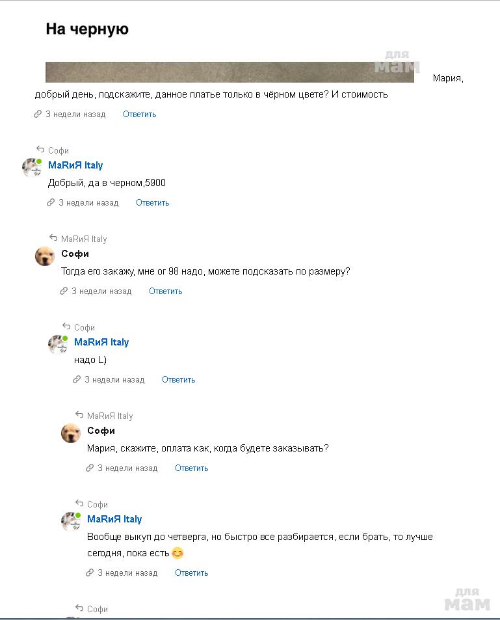
Task: Click reply-arrow icon above the "надо L)" comment
Action: pos(66,327)
